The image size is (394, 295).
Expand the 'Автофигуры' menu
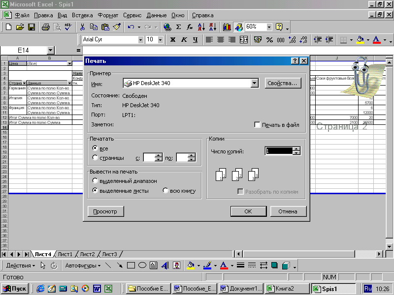click(83, 265)
